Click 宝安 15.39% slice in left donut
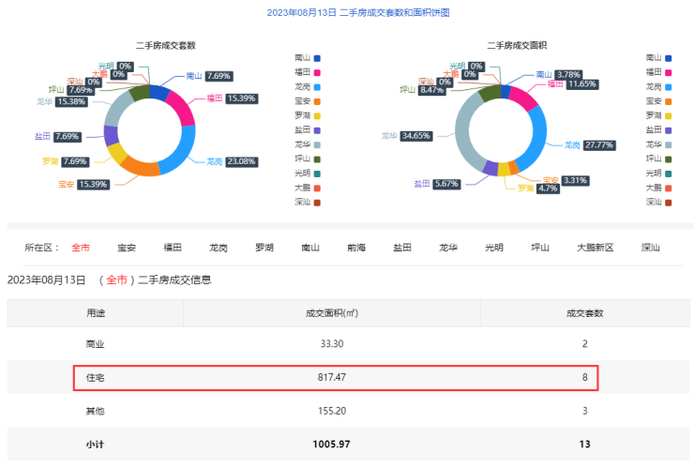This screenshot has width=694, height=468. click(x=141, y=167)
